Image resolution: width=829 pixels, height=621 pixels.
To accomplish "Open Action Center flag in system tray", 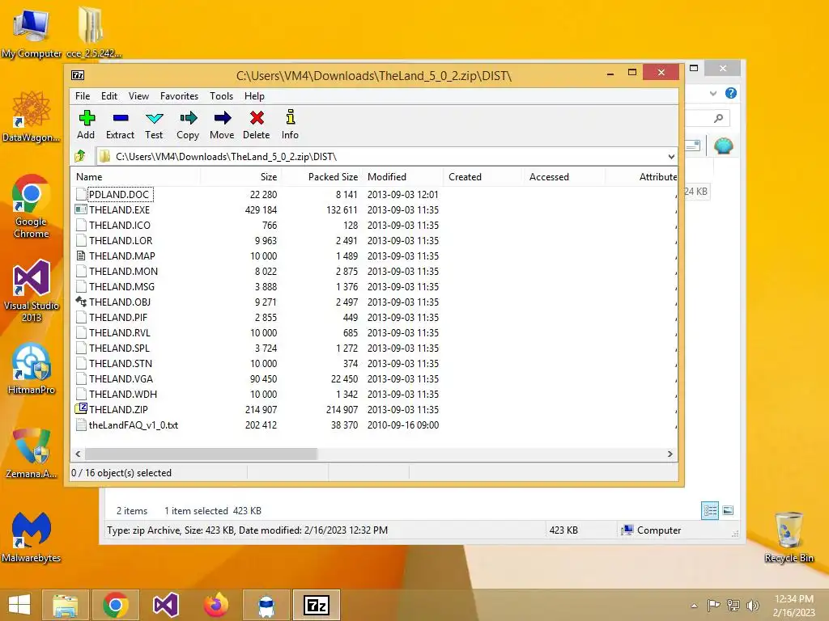I will point(714,605).
